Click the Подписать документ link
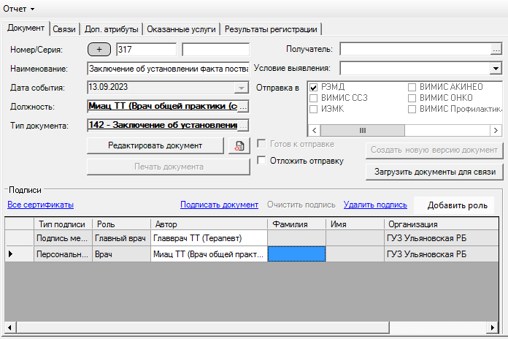 tap(219, 205)
